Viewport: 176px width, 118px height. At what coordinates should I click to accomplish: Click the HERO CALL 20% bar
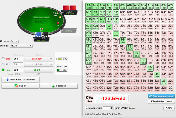click(62, 70)
